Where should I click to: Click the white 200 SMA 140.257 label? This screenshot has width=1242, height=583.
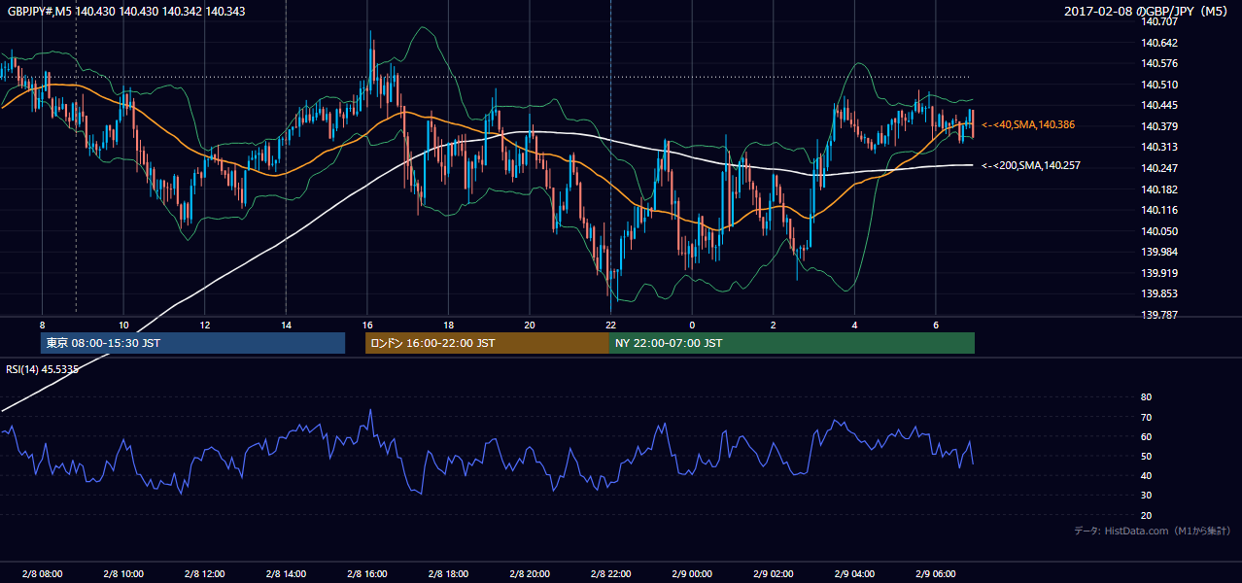click(1031, 165)
